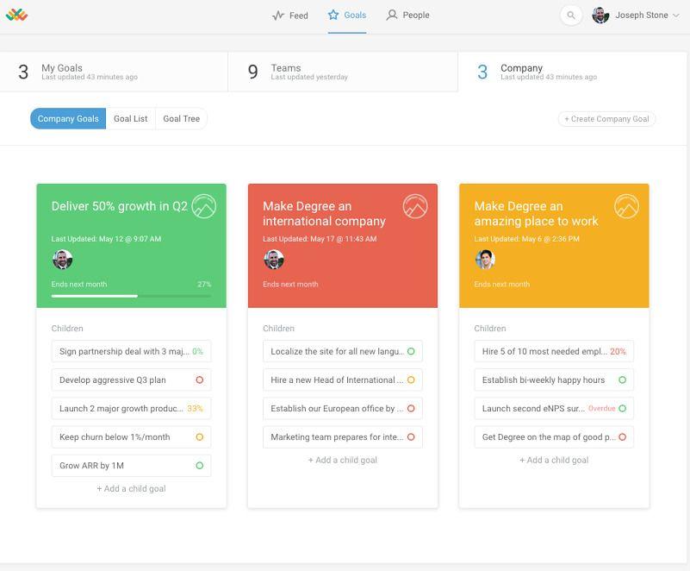Image resolution: width=690 pixels, height=571 pixels.
Task: Open Hire 5 of 10 most needed empl... goal
Action: 554,352
